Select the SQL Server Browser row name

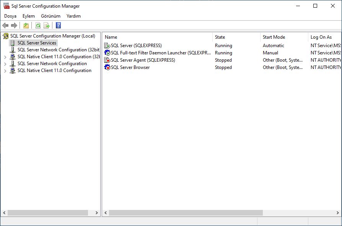[130, 67]
